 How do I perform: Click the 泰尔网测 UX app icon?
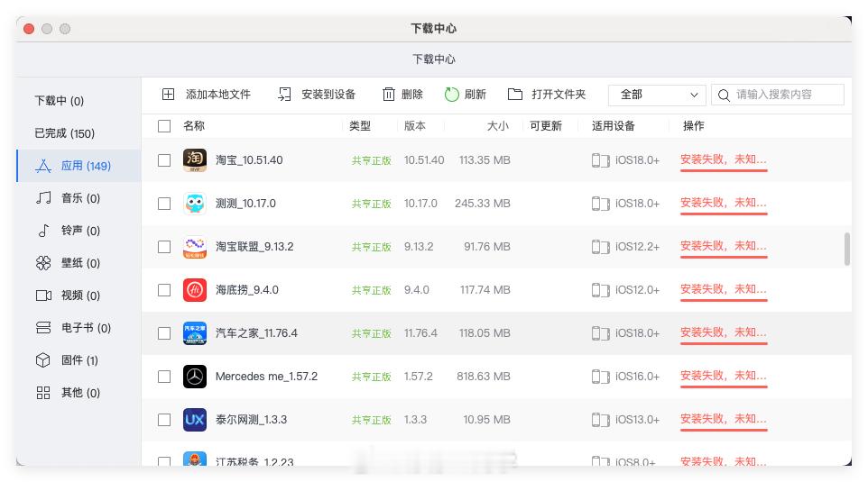click(195, 420)
